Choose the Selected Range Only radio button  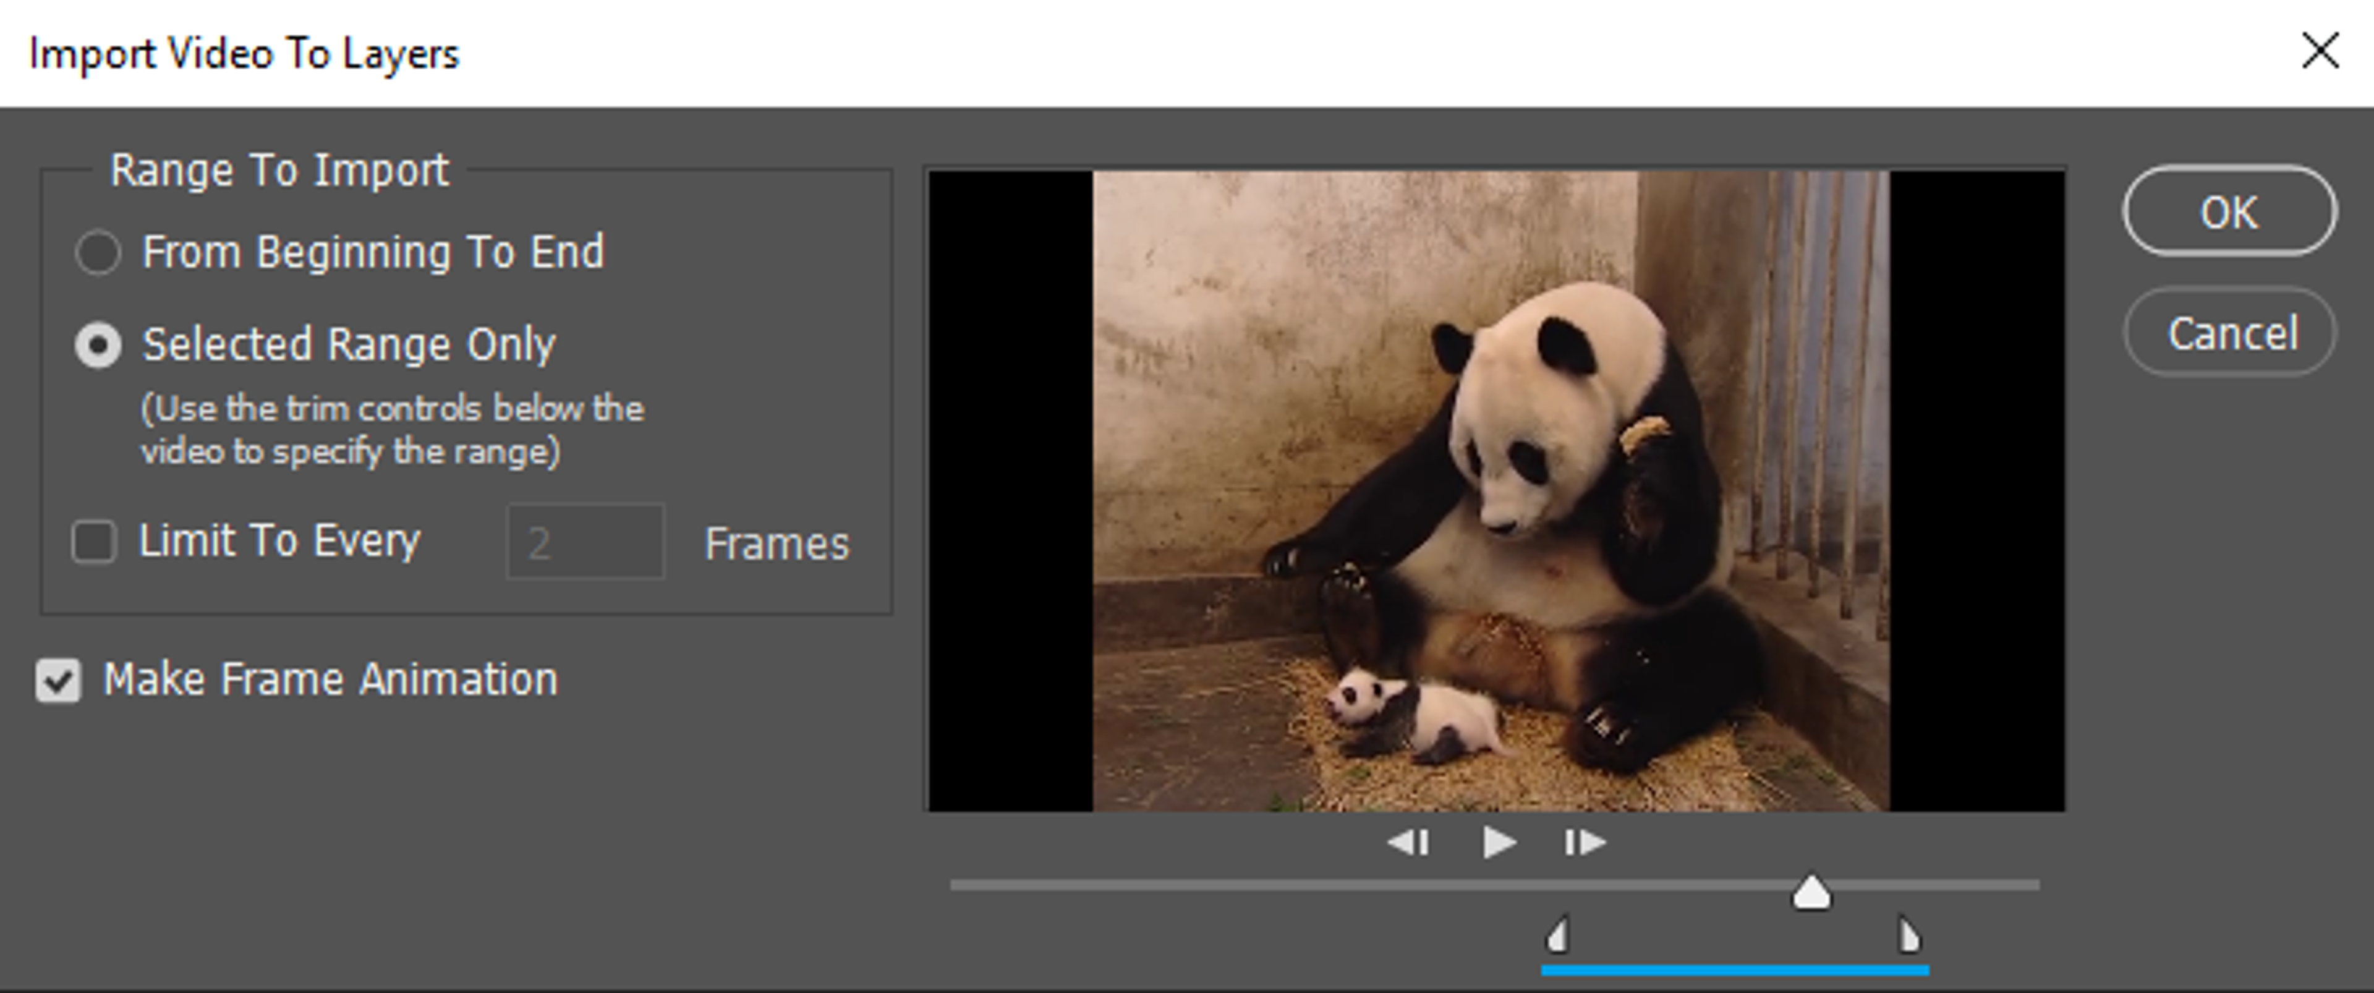(x=98, y=346)
